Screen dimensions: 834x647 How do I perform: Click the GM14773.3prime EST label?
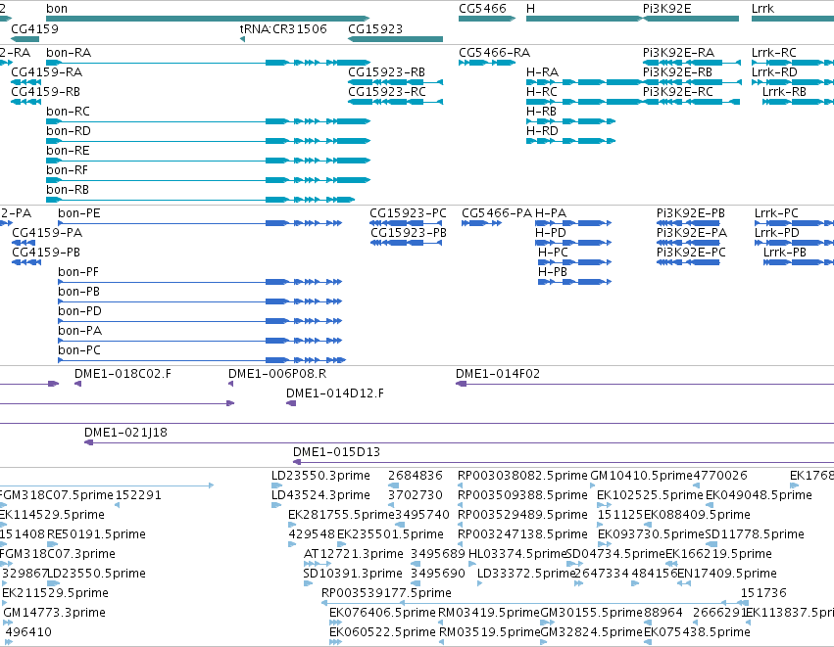point(54,613)
